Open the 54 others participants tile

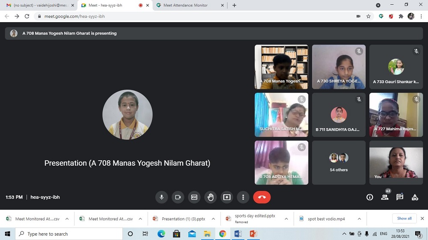point(339,163)
